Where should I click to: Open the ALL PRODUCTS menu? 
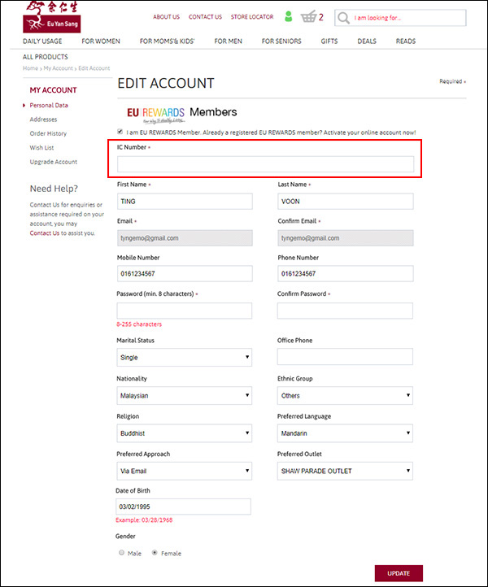coord(46,57)
